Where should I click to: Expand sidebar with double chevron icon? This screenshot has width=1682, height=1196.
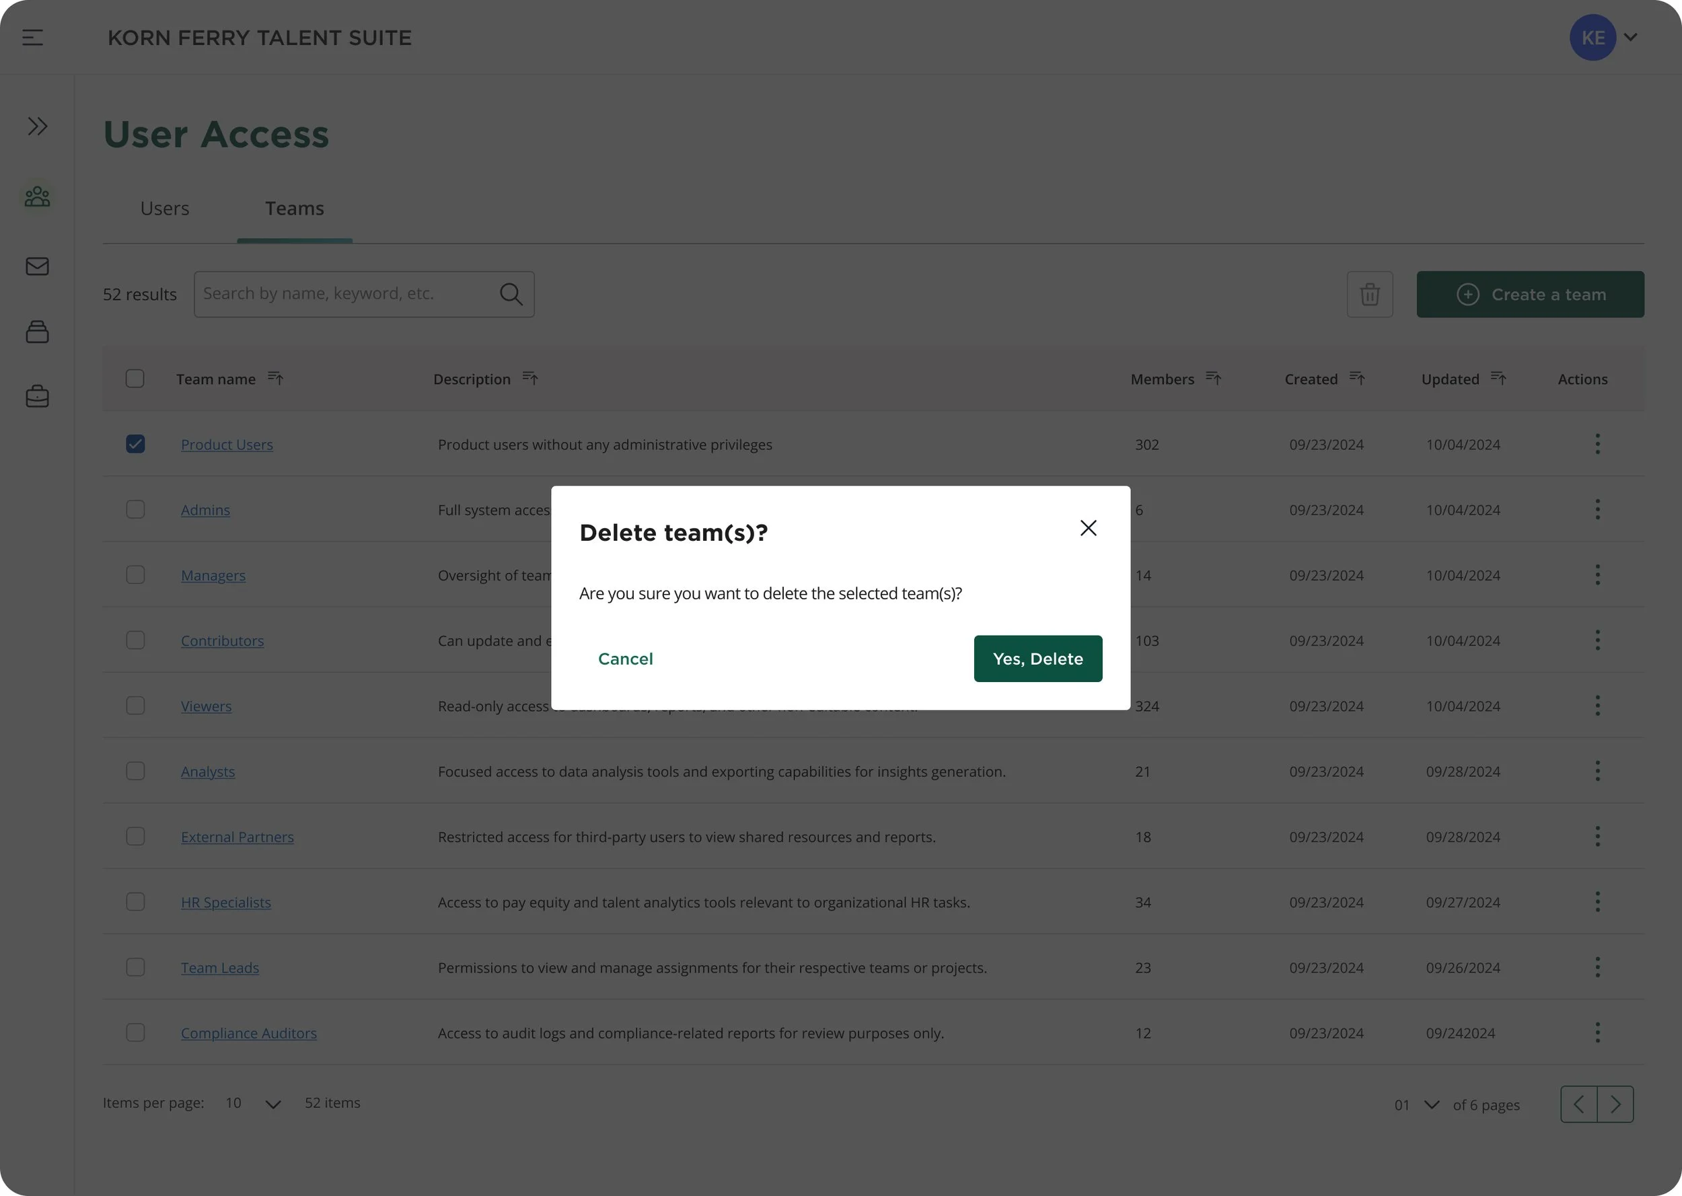coord(37,126)
